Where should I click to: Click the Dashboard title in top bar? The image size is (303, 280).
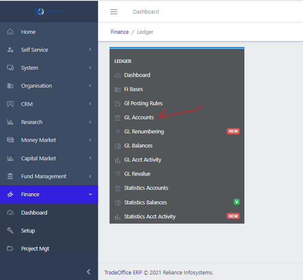click(x=146, y=12)
